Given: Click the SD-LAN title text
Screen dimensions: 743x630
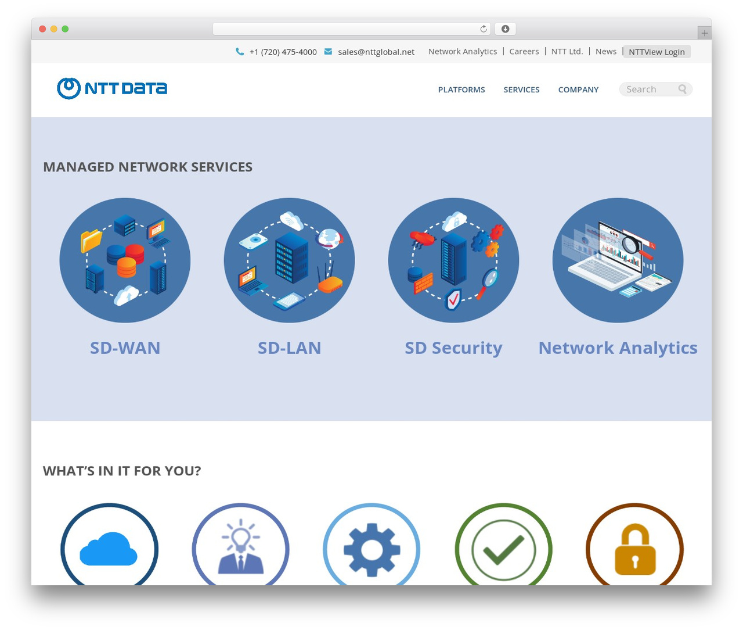Looking at the screenshot, I should point(289,348).
